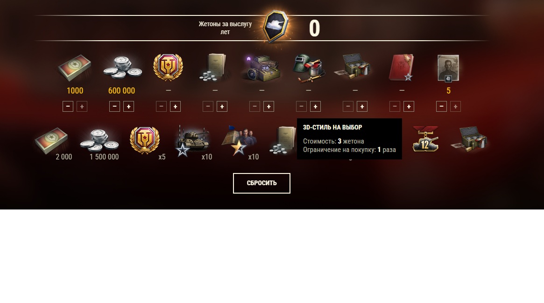The image size is (544, 303).
Task: Click the tank with star x10 reward icon
Action: tap(193, 141)
